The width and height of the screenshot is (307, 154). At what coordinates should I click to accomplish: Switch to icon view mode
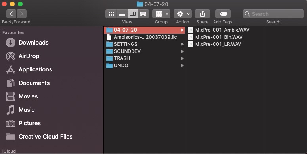pyautogui.click(x=111, y=14)
